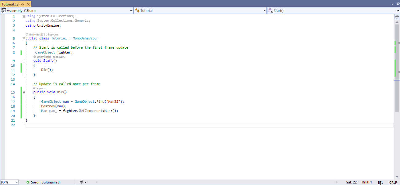Click 'GameObject fighter;' declaration on line 8

pos(54,53)
